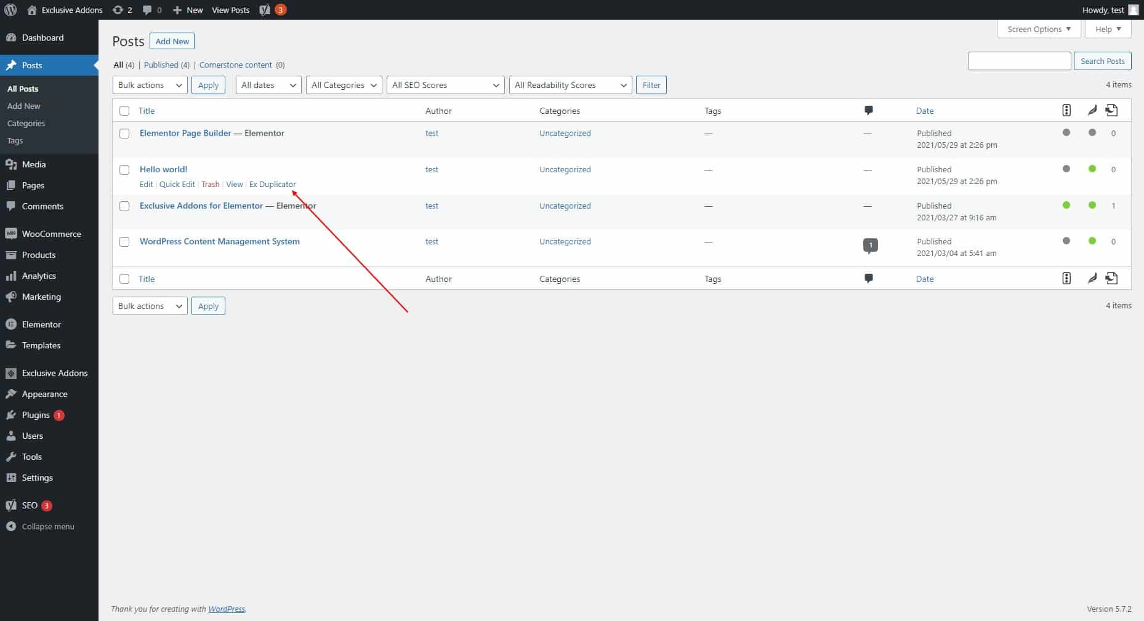Open Tags in the Posts submenu

[x=15, y=140]
